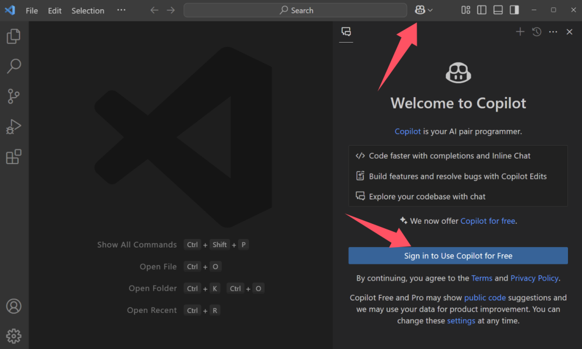Open the Manage gear icon
Viewport: 582px width, 349px height.
13,336
